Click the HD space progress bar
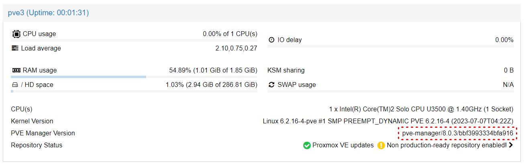The image size is (524, 165). (134, 91)
